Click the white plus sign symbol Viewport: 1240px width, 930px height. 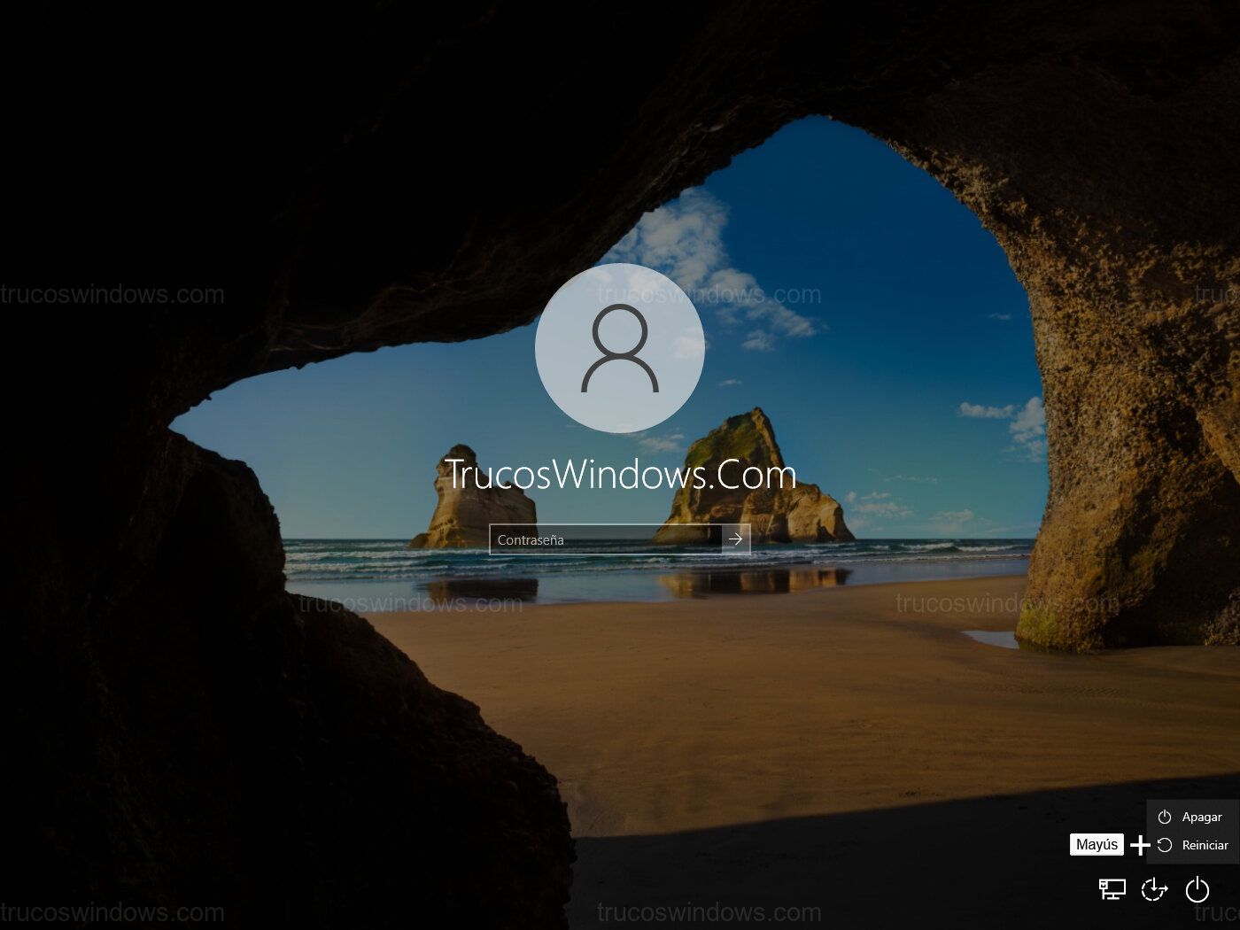click(x=1140, y=845)
